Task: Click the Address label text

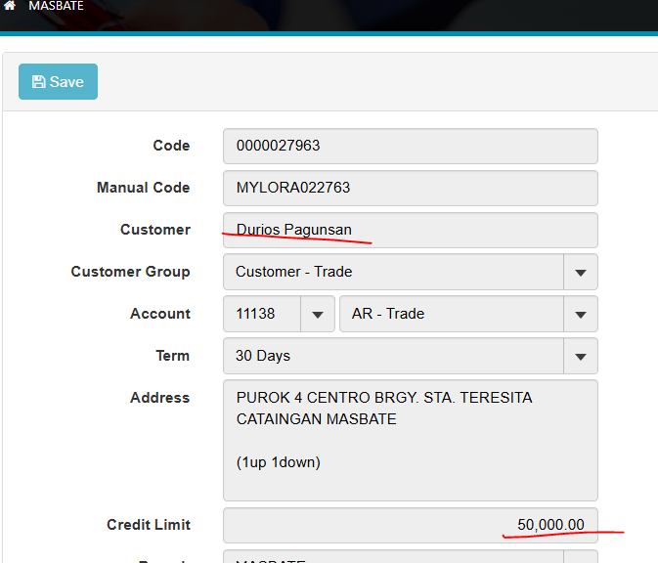Action: point(159,398)
